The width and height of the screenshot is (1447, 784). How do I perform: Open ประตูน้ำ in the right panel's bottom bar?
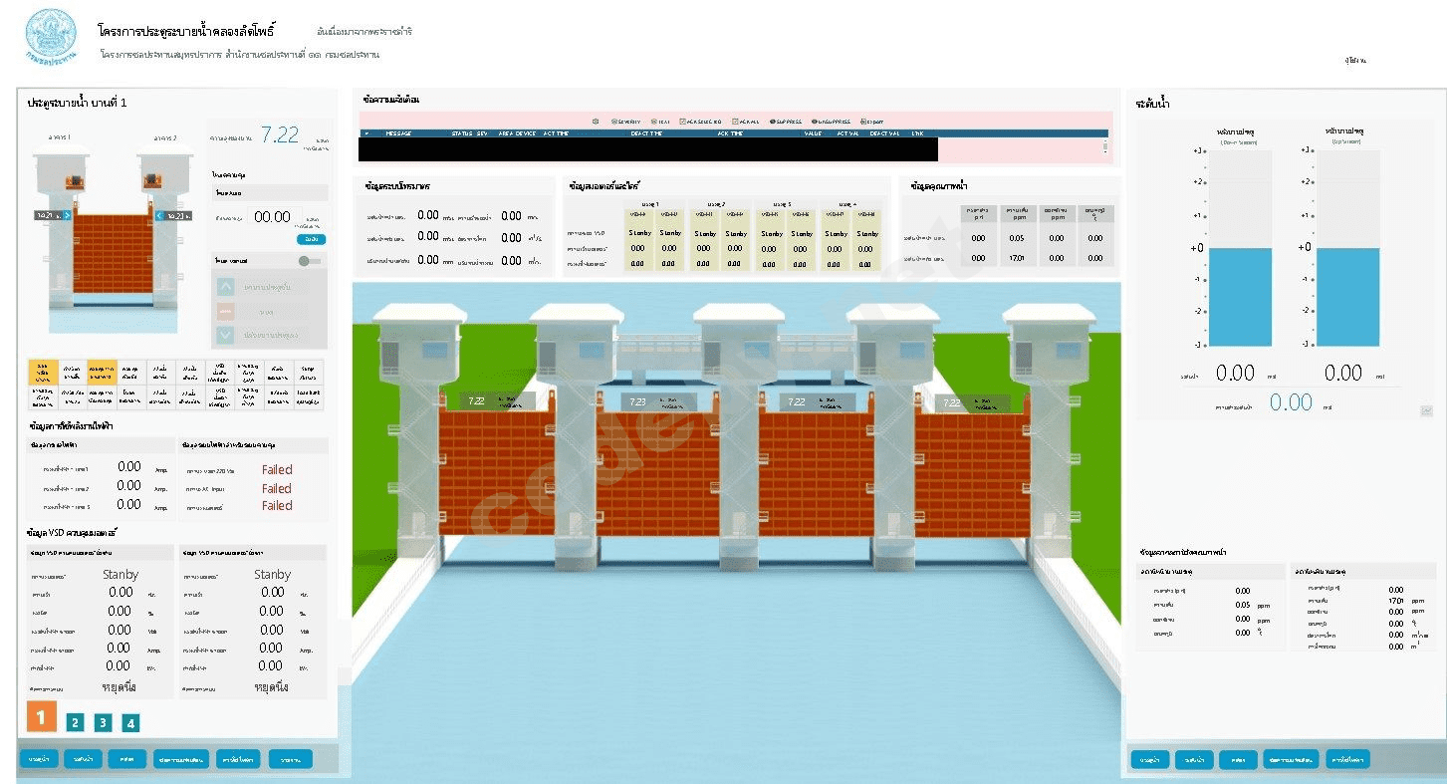tap(1150, 759)
